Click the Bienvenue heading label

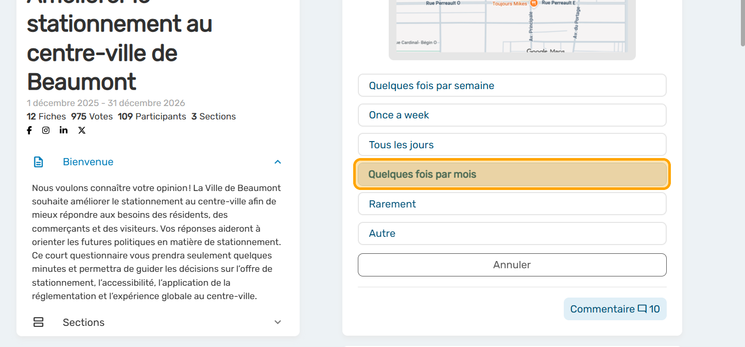coord(88,162)
